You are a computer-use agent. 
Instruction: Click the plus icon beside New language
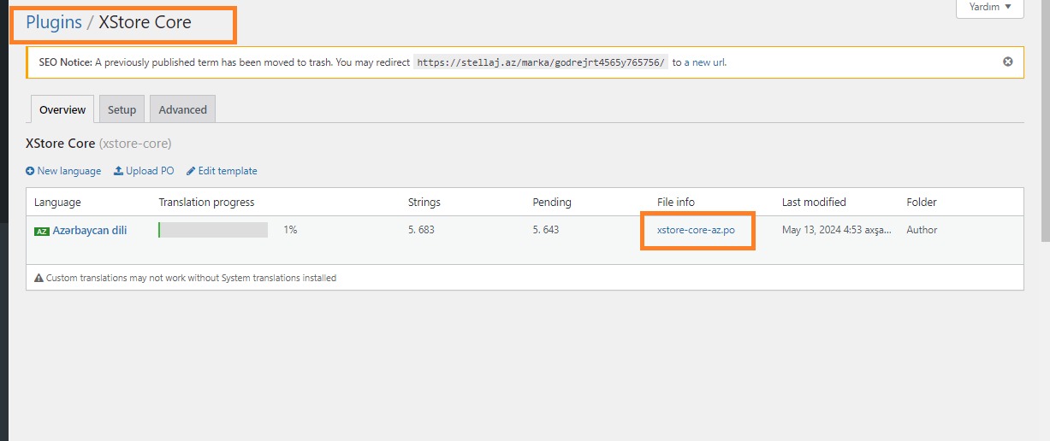point(30,171)
